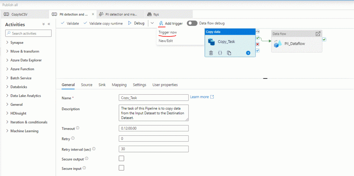Close the PII detection pipeline tab
This screenshot has width=354, height=176.
tap(93, 14)
